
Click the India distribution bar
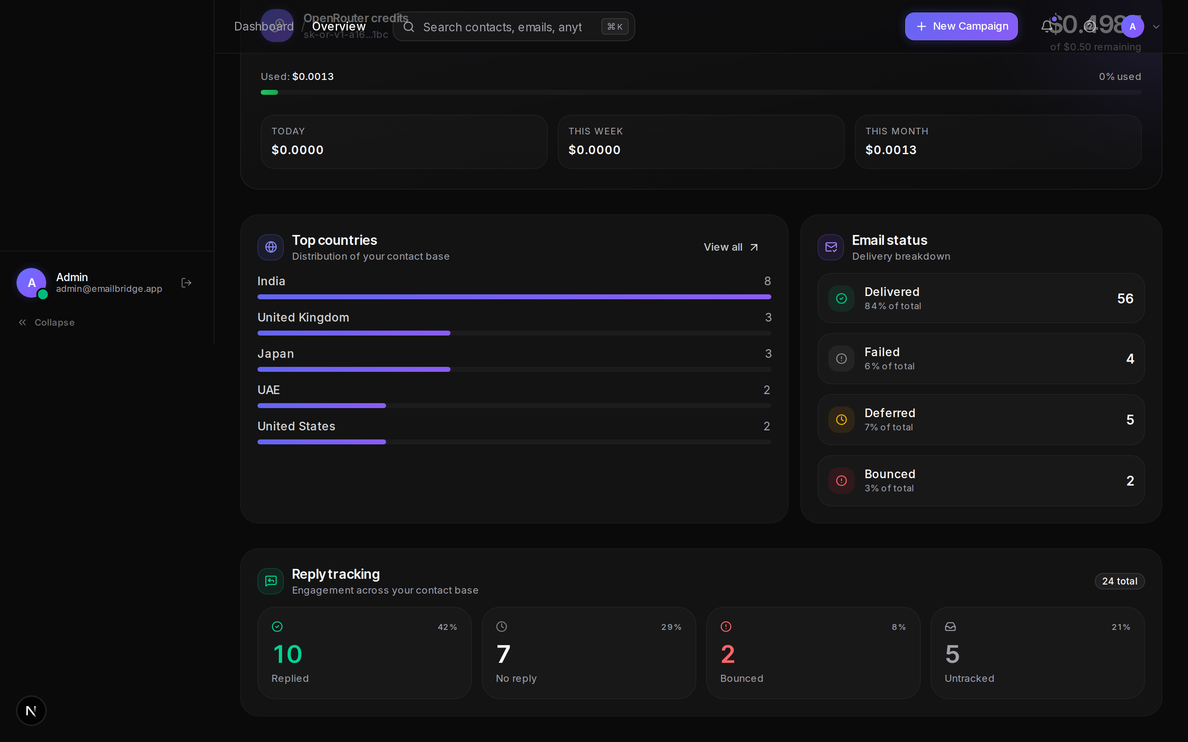pyautogui.click(x=514, y=297)
